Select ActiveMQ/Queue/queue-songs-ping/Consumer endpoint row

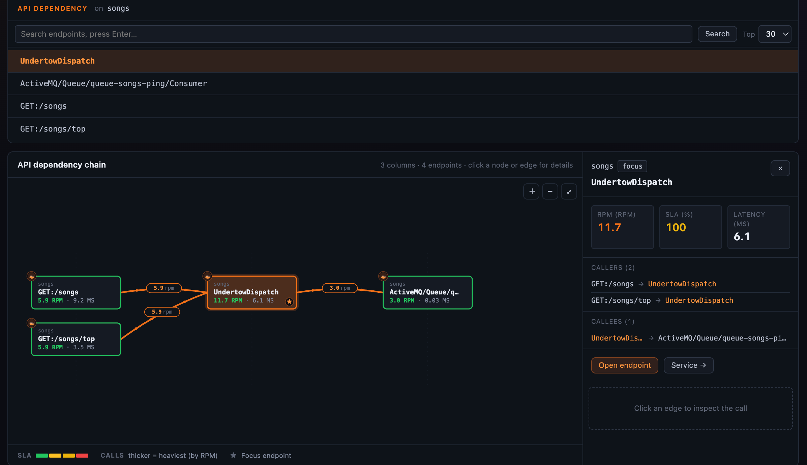point(403,83)
